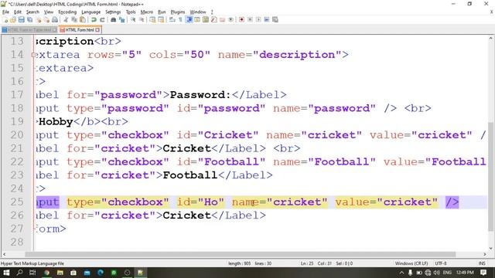Open the question mark help menu
The width and height of the screenshot is (495, 278).
212,12
